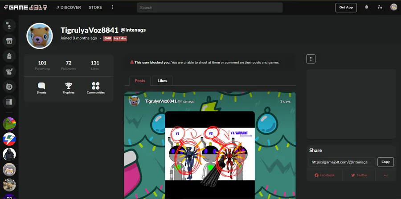
Task: Open the chat sidebar icon
Action: pos(9,25)
